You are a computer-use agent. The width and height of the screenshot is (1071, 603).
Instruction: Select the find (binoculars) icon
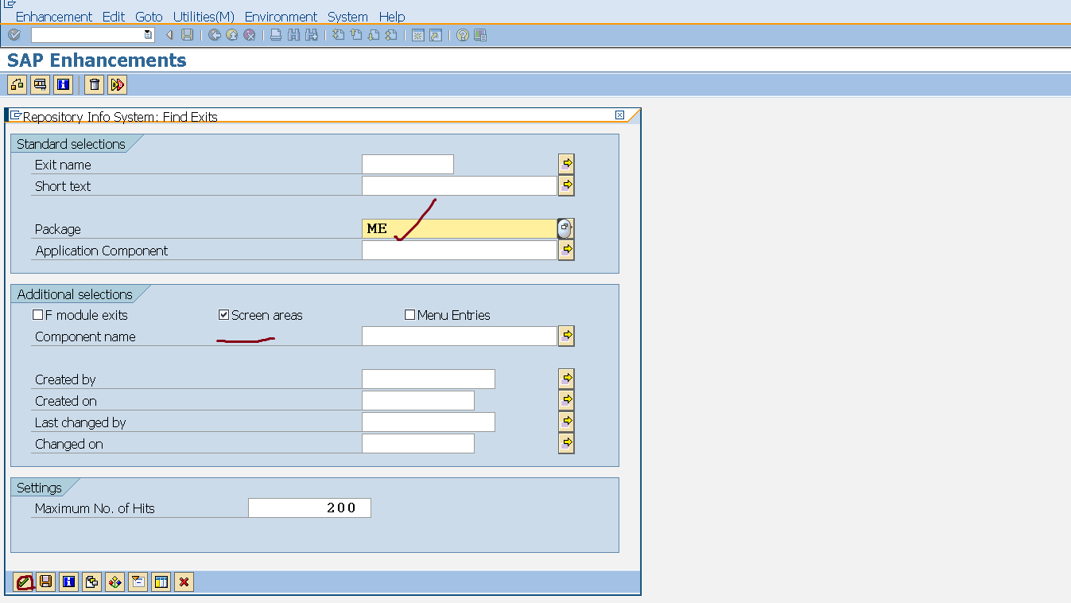293,34
